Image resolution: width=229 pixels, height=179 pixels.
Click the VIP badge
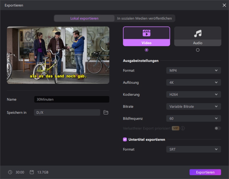coord(175,128)
